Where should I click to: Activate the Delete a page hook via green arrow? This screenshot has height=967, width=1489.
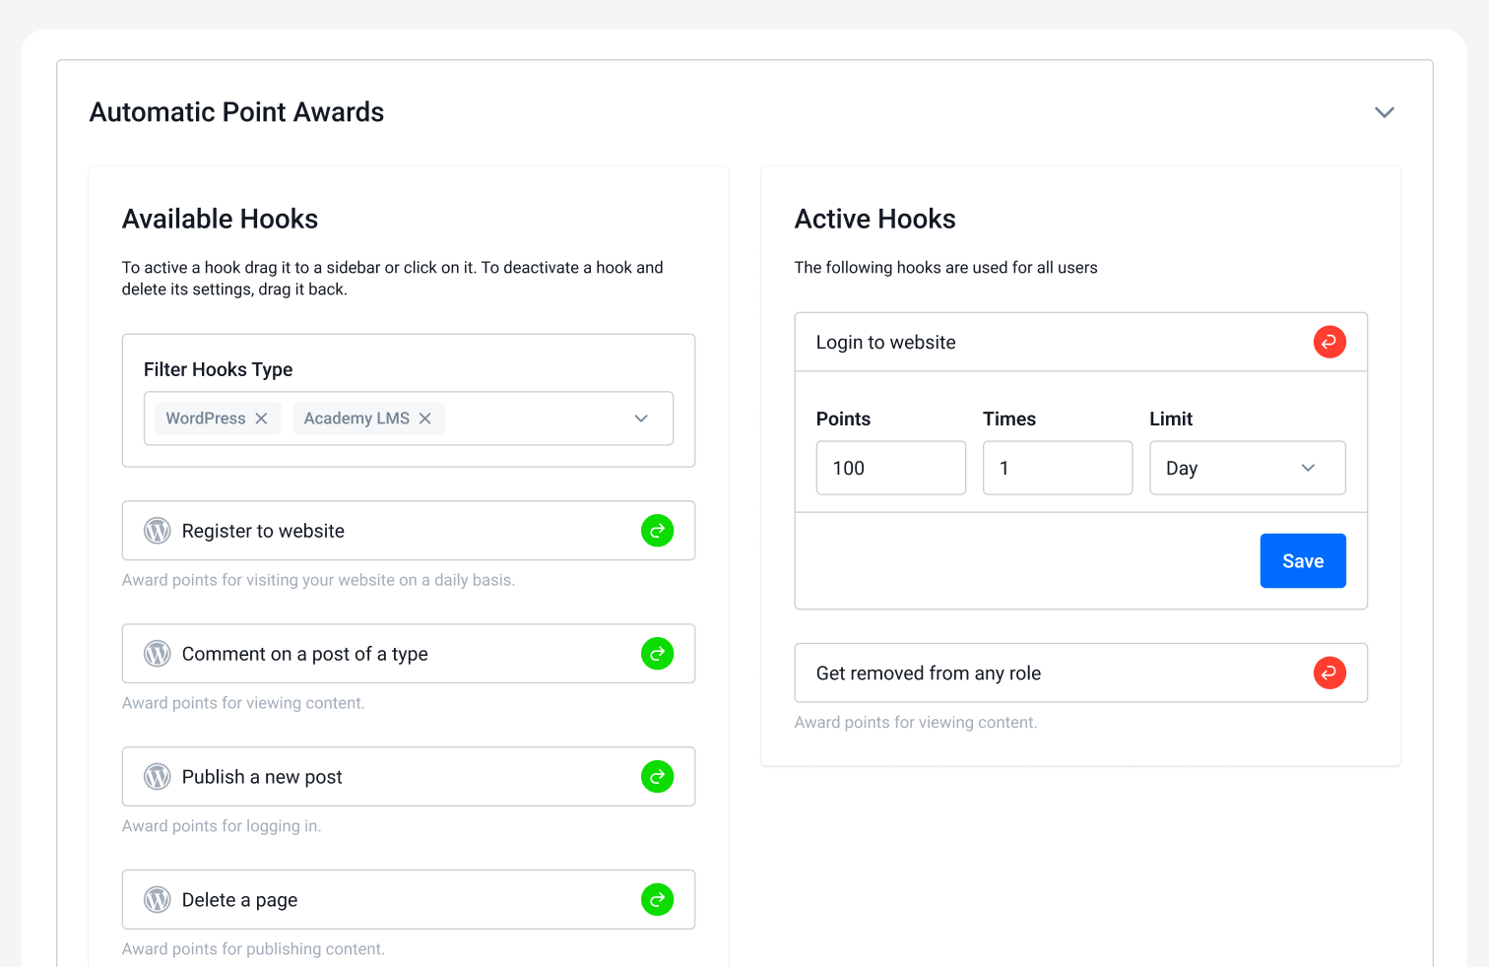[x=657, y=899]
